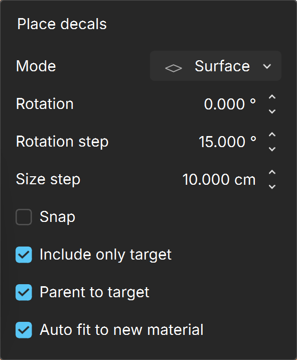The image size is (297, 360).
Task: Enable the Snap checkbox
Action: pyautogui.click(x=24, y=217)
